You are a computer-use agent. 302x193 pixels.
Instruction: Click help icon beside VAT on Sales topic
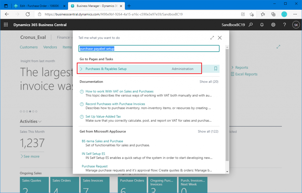click(x=82, y=91)
